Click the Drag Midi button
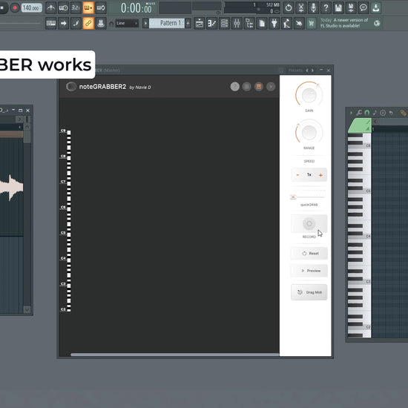Image resolution: width=408 pixels, height=408 pixels. coord(309,292)
